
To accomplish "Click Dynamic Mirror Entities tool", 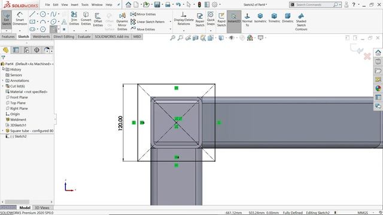I will pos(122,21).
